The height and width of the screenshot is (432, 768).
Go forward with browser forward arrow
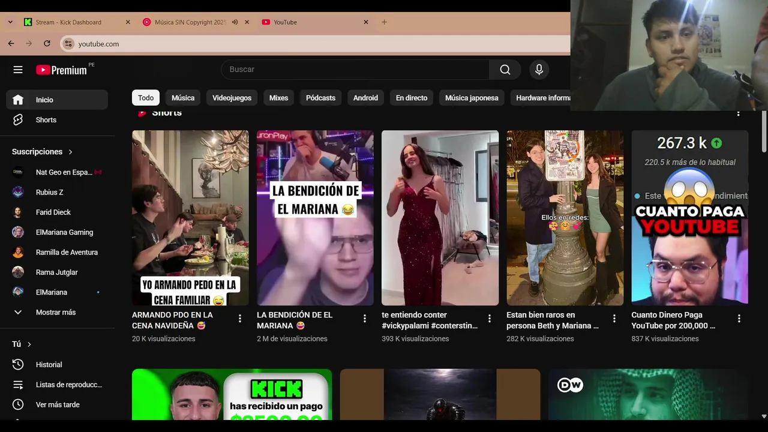click(29, 43)
